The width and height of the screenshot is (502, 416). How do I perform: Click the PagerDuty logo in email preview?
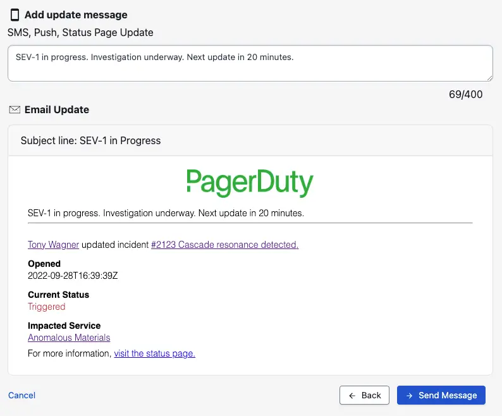point(250,183)
